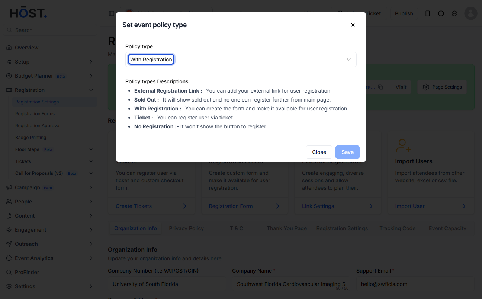Copy the registration link icon

pos(380,87)
